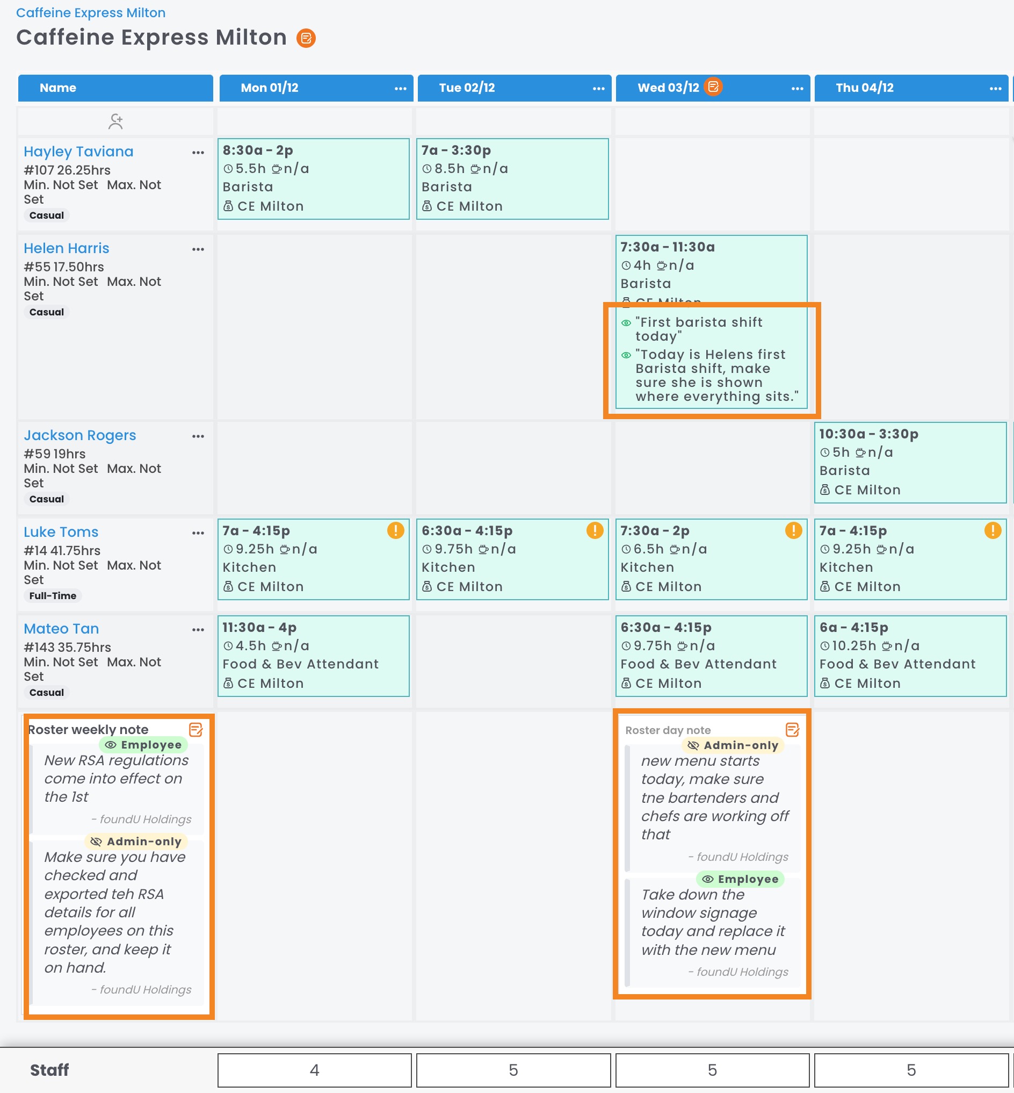This screenshot has width=1014, height=1093.
Task: Open the three-dot menu for Mateo Tan
Action: [x=198, y=630]
